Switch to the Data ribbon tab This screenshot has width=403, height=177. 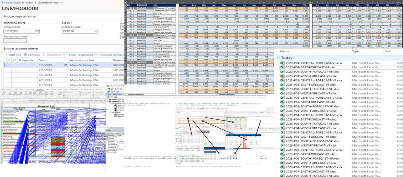(x=47, y=90)
